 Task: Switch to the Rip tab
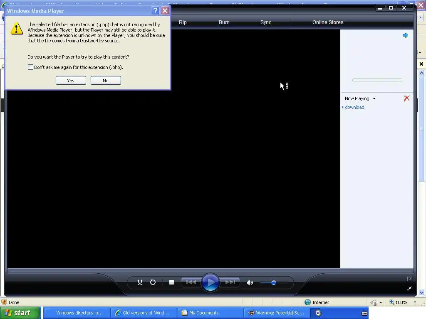click(x=183, y=22)
